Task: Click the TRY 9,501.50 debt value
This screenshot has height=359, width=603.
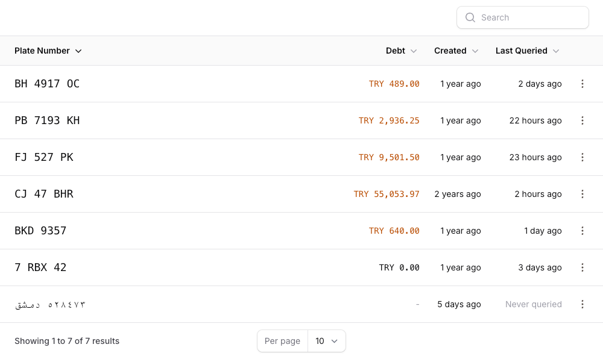Action: pos(389,157)
